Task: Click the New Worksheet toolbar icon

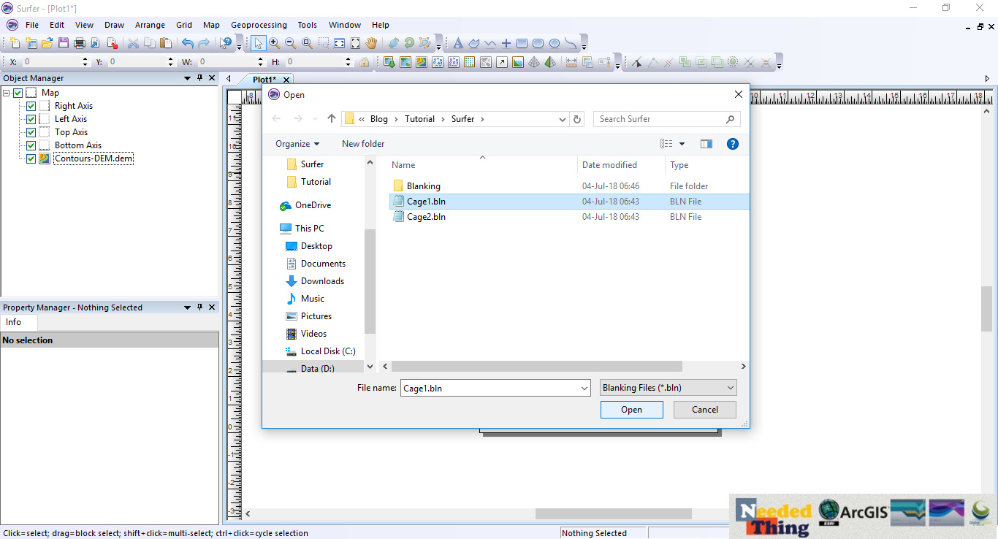Action: point(31,43)
